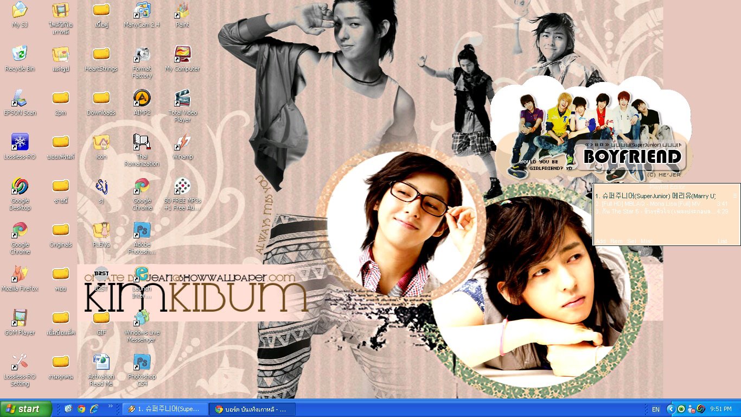This screenshot has width=741, height=417.
Task: Launch ManyCam 2.4 from the desktop
Action: 142,15
